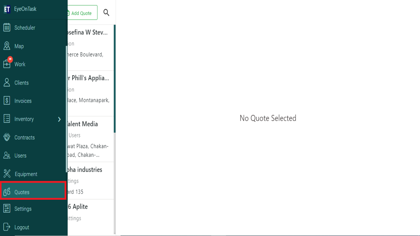Click the quote list scrollbar
Image resolution: width=420 pixels, height=236 pixels.
click(x=115, y=79)
